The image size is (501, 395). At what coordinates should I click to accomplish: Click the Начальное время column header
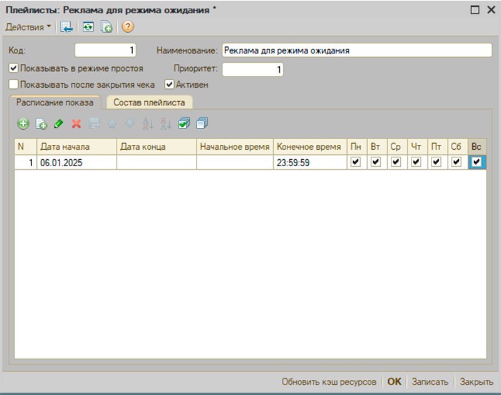235,147
